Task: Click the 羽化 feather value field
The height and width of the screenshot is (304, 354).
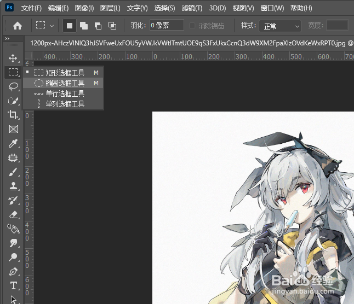Action: [x=167, y=25]
